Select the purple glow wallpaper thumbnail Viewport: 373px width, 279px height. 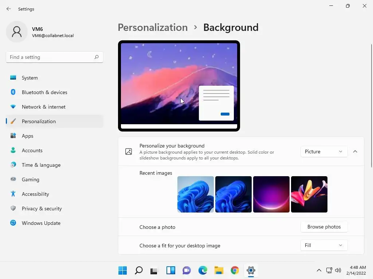pyautogui.click(x=271, y=194)
